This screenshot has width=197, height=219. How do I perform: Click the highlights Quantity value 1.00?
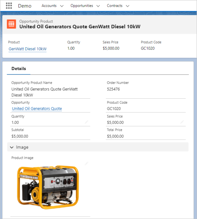[71, 48]
